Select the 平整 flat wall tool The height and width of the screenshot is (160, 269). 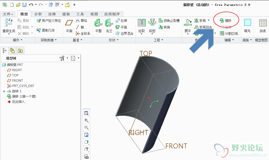[x=99, y=26]
